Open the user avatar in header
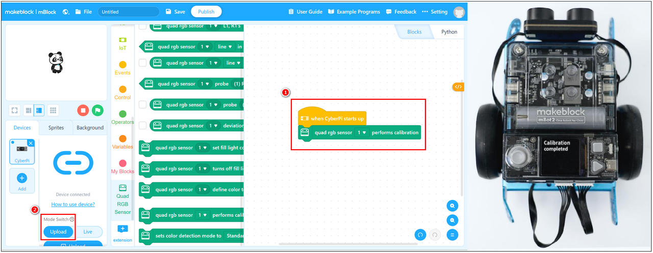Viewport: 653px width, 253px height. click(459, 12)
